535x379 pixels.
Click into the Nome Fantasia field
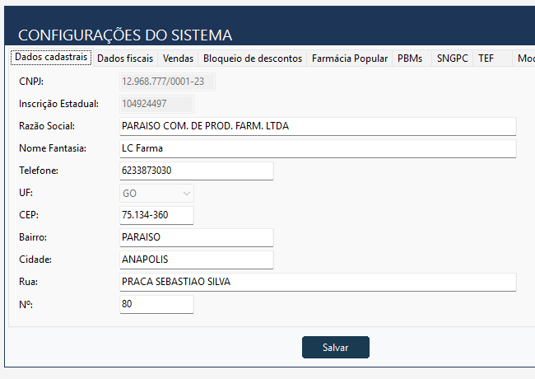click(x=318, y=148)
